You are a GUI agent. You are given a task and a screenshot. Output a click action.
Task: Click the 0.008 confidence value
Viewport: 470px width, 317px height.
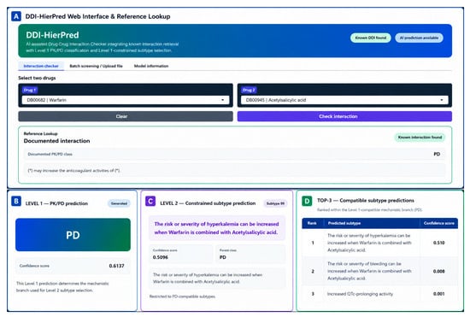coord(439,271)
